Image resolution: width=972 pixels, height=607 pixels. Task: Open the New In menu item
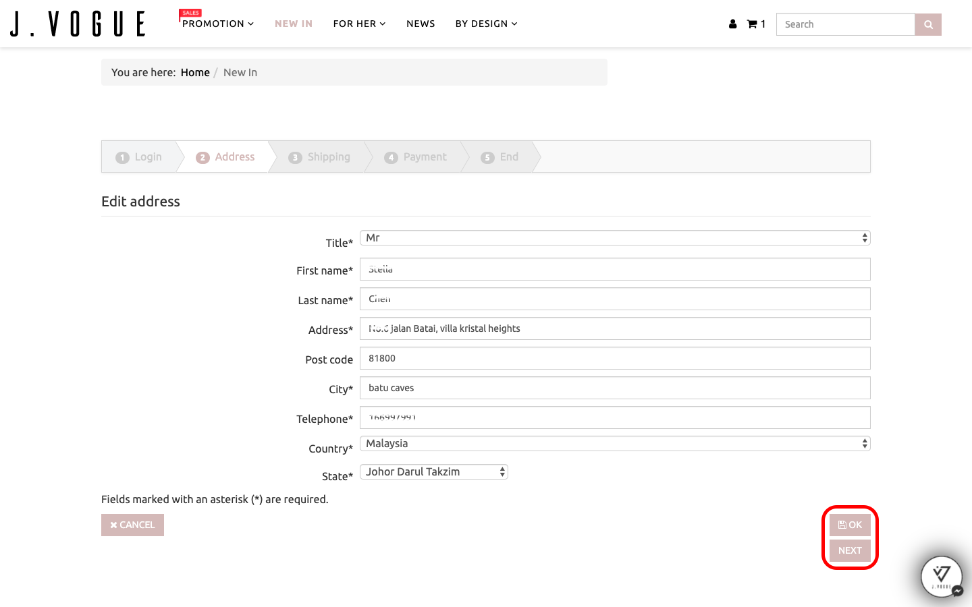[294, 24]
